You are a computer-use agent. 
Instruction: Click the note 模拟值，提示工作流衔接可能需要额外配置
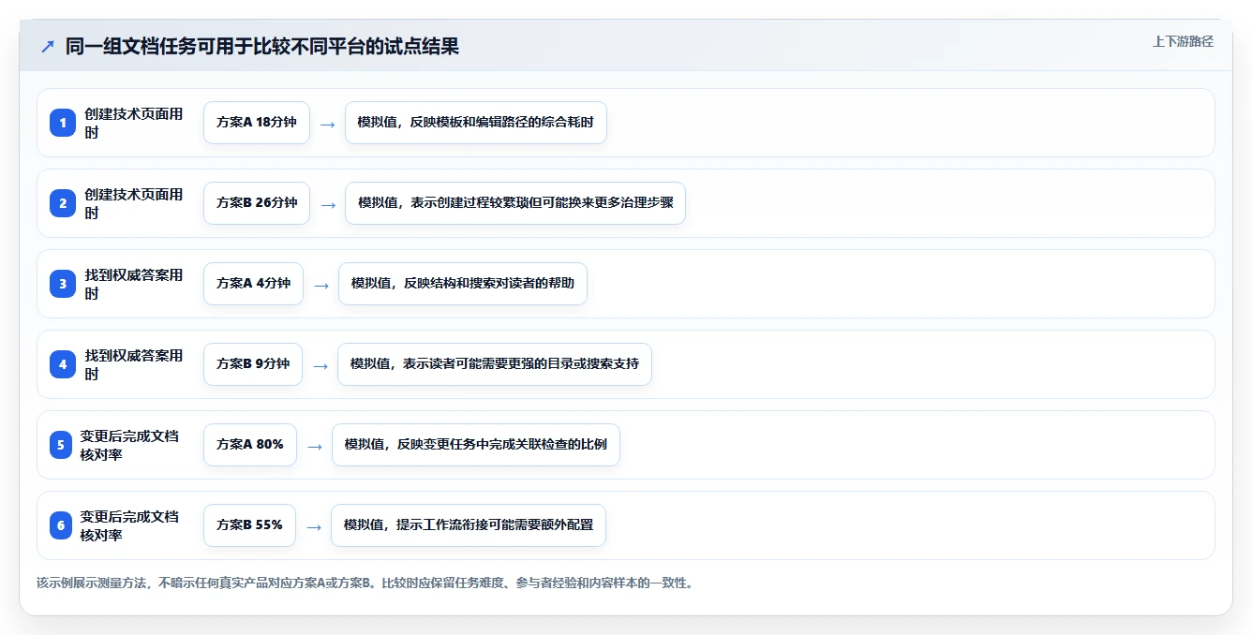click(x=469, y=525)
